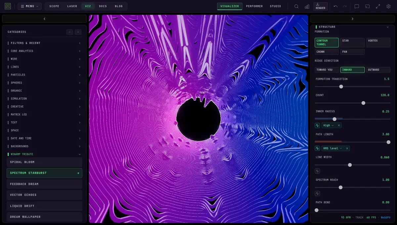Click the app logo icon at top-left

(7, 6)
